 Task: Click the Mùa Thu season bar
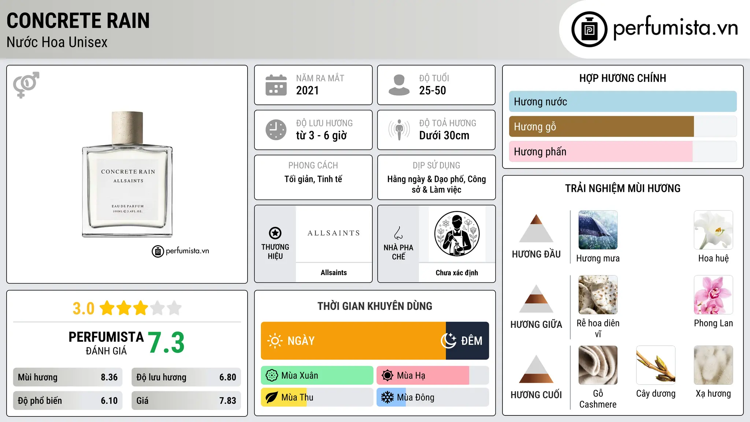317,397
